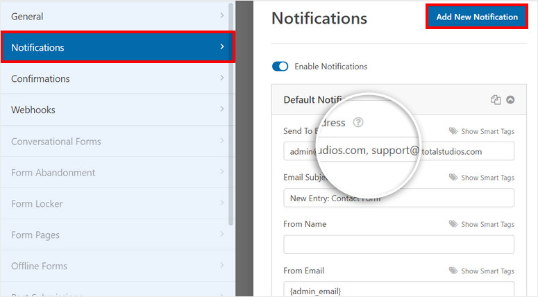
Task: Click the duplicate notification icon
Action: point(496,100)
